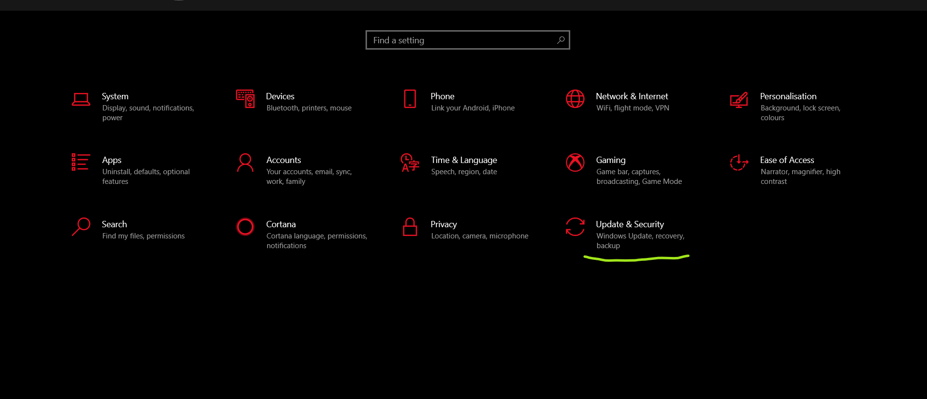This screenshot has height=399, width=927.
Task: Click the Network & Internet globe icon
Action: [575, 99]
